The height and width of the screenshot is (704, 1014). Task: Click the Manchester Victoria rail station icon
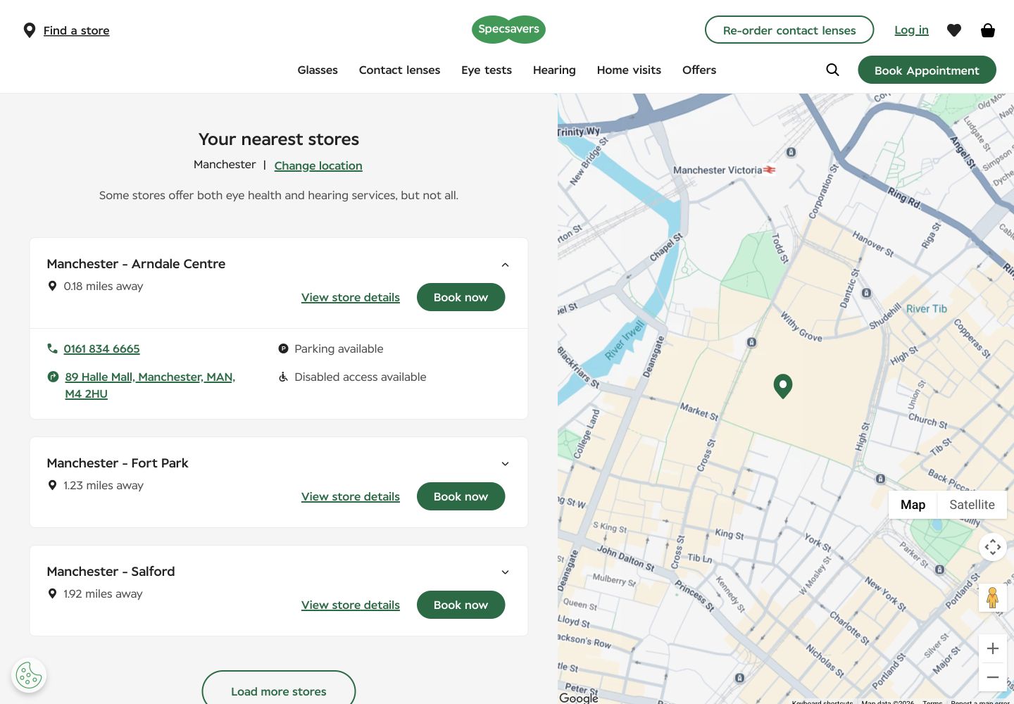[x=770, y=170]
